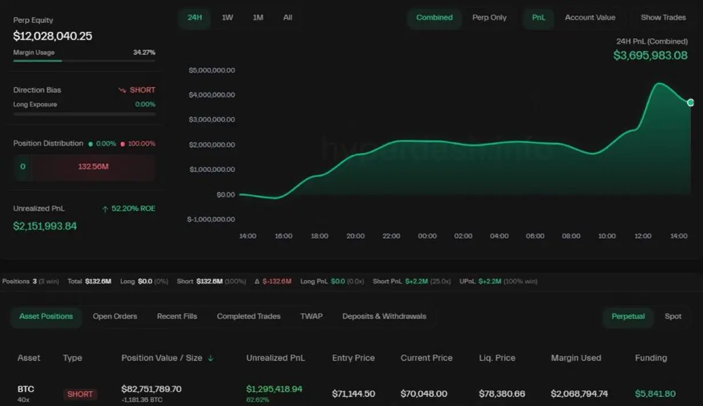Click the ROE up arrow icon
This screenshot has width=703, height=406.
click(x=105, y=209)
